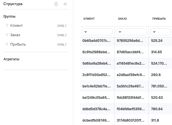Click the ЗАКАЗ column header
This screenshot has width=172, height=125.
click(x=122, y=19)
